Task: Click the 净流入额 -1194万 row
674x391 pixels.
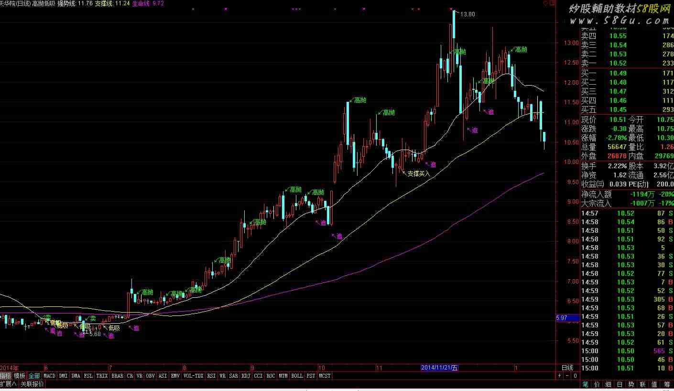Action: pyautogui.click(x=627, y=194)
